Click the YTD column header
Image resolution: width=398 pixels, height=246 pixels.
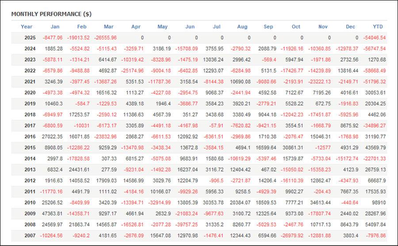click(x=378, y=27)
